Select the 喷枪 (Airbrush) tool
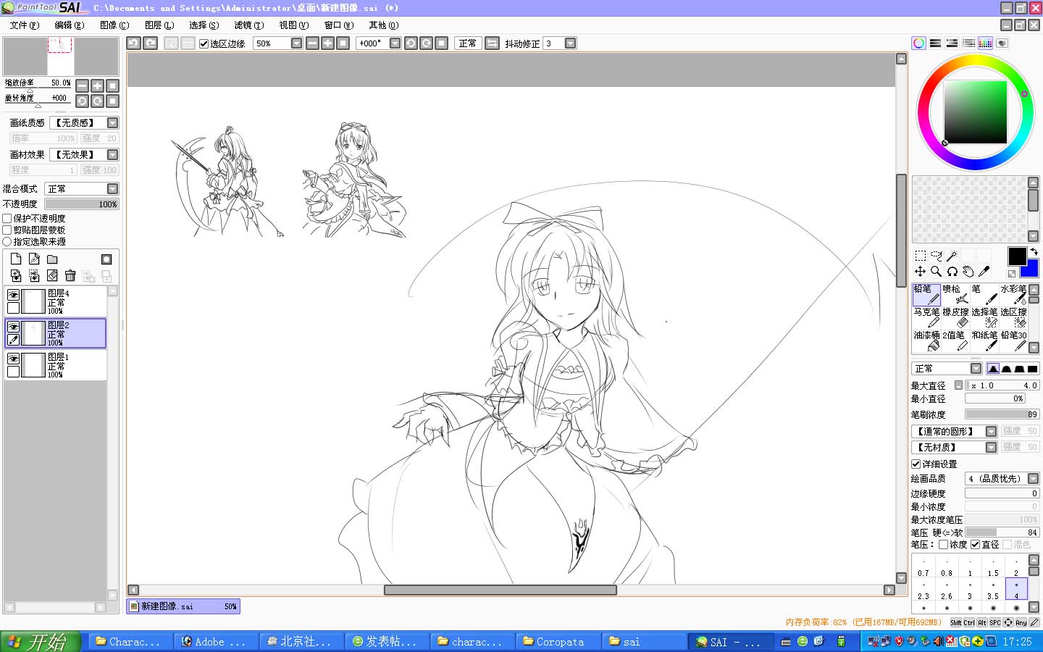The width and height of the screenshot is (1043, 652). (x=955, y=294)
